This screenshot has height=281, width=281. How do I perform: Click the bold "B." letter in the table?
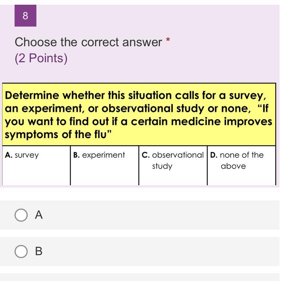[x=76, y=155]
